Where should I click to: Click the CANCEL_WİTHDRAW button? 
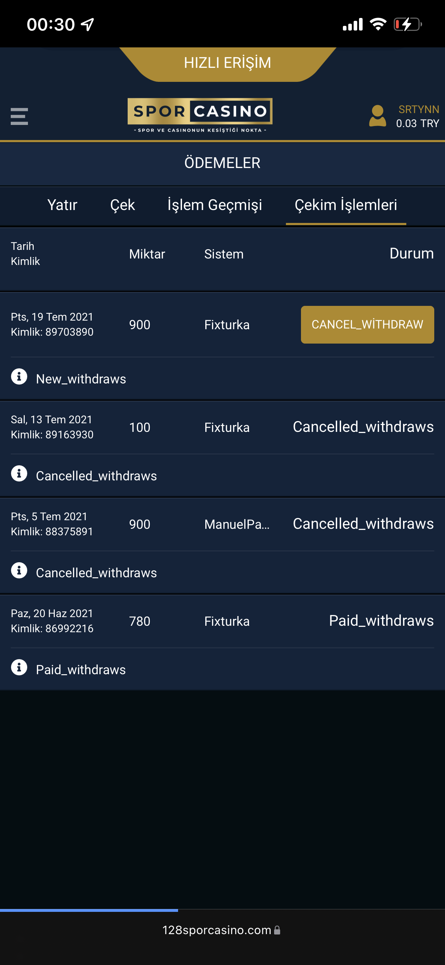point(367,325)
